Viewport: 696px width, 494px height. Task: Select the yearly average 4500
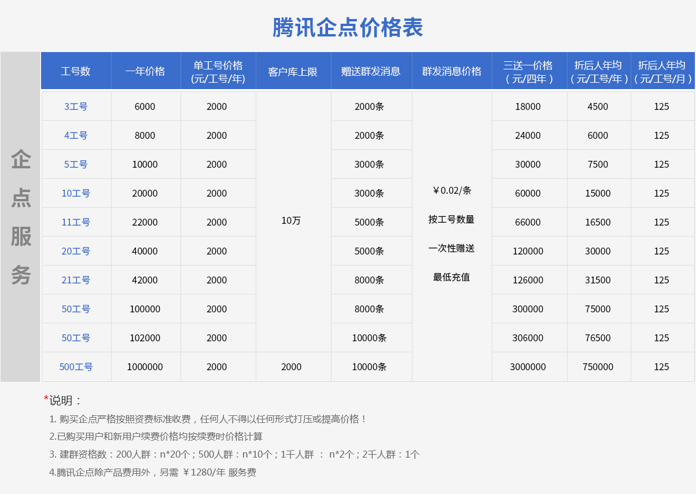pyautogui.click(x=598, y=106)
